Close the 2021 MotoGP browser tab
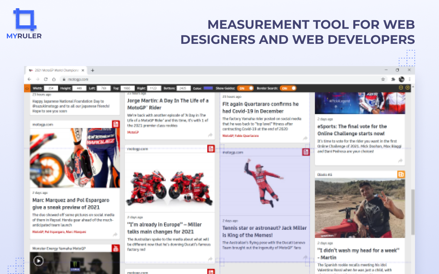This screenshot has width=439, height=274. (x=83, y=70)
